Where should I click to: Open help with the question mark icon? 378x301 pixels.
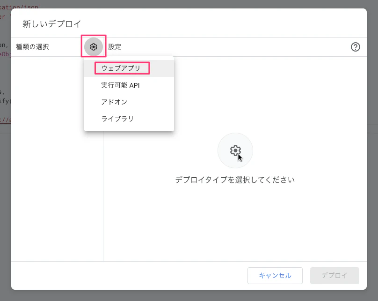click(355, 47)
